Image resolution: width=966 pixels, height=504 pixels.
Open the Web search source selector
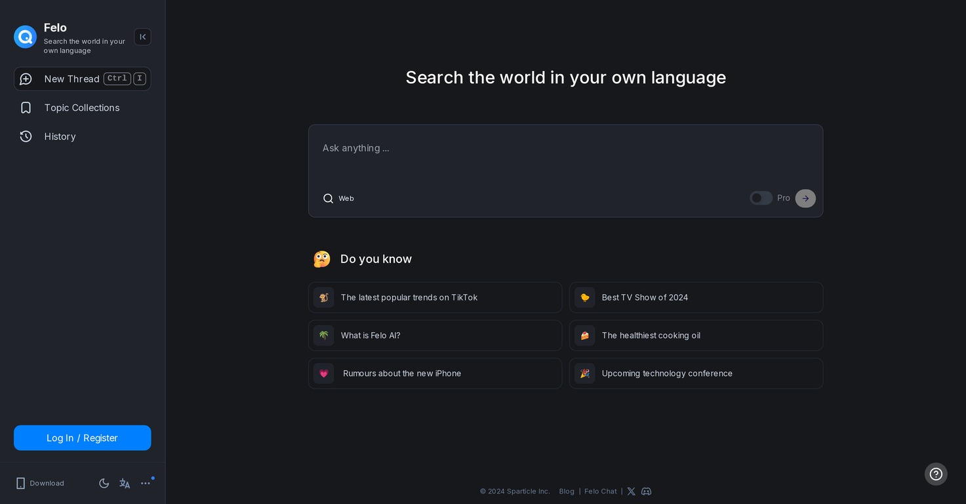[338, 198]
